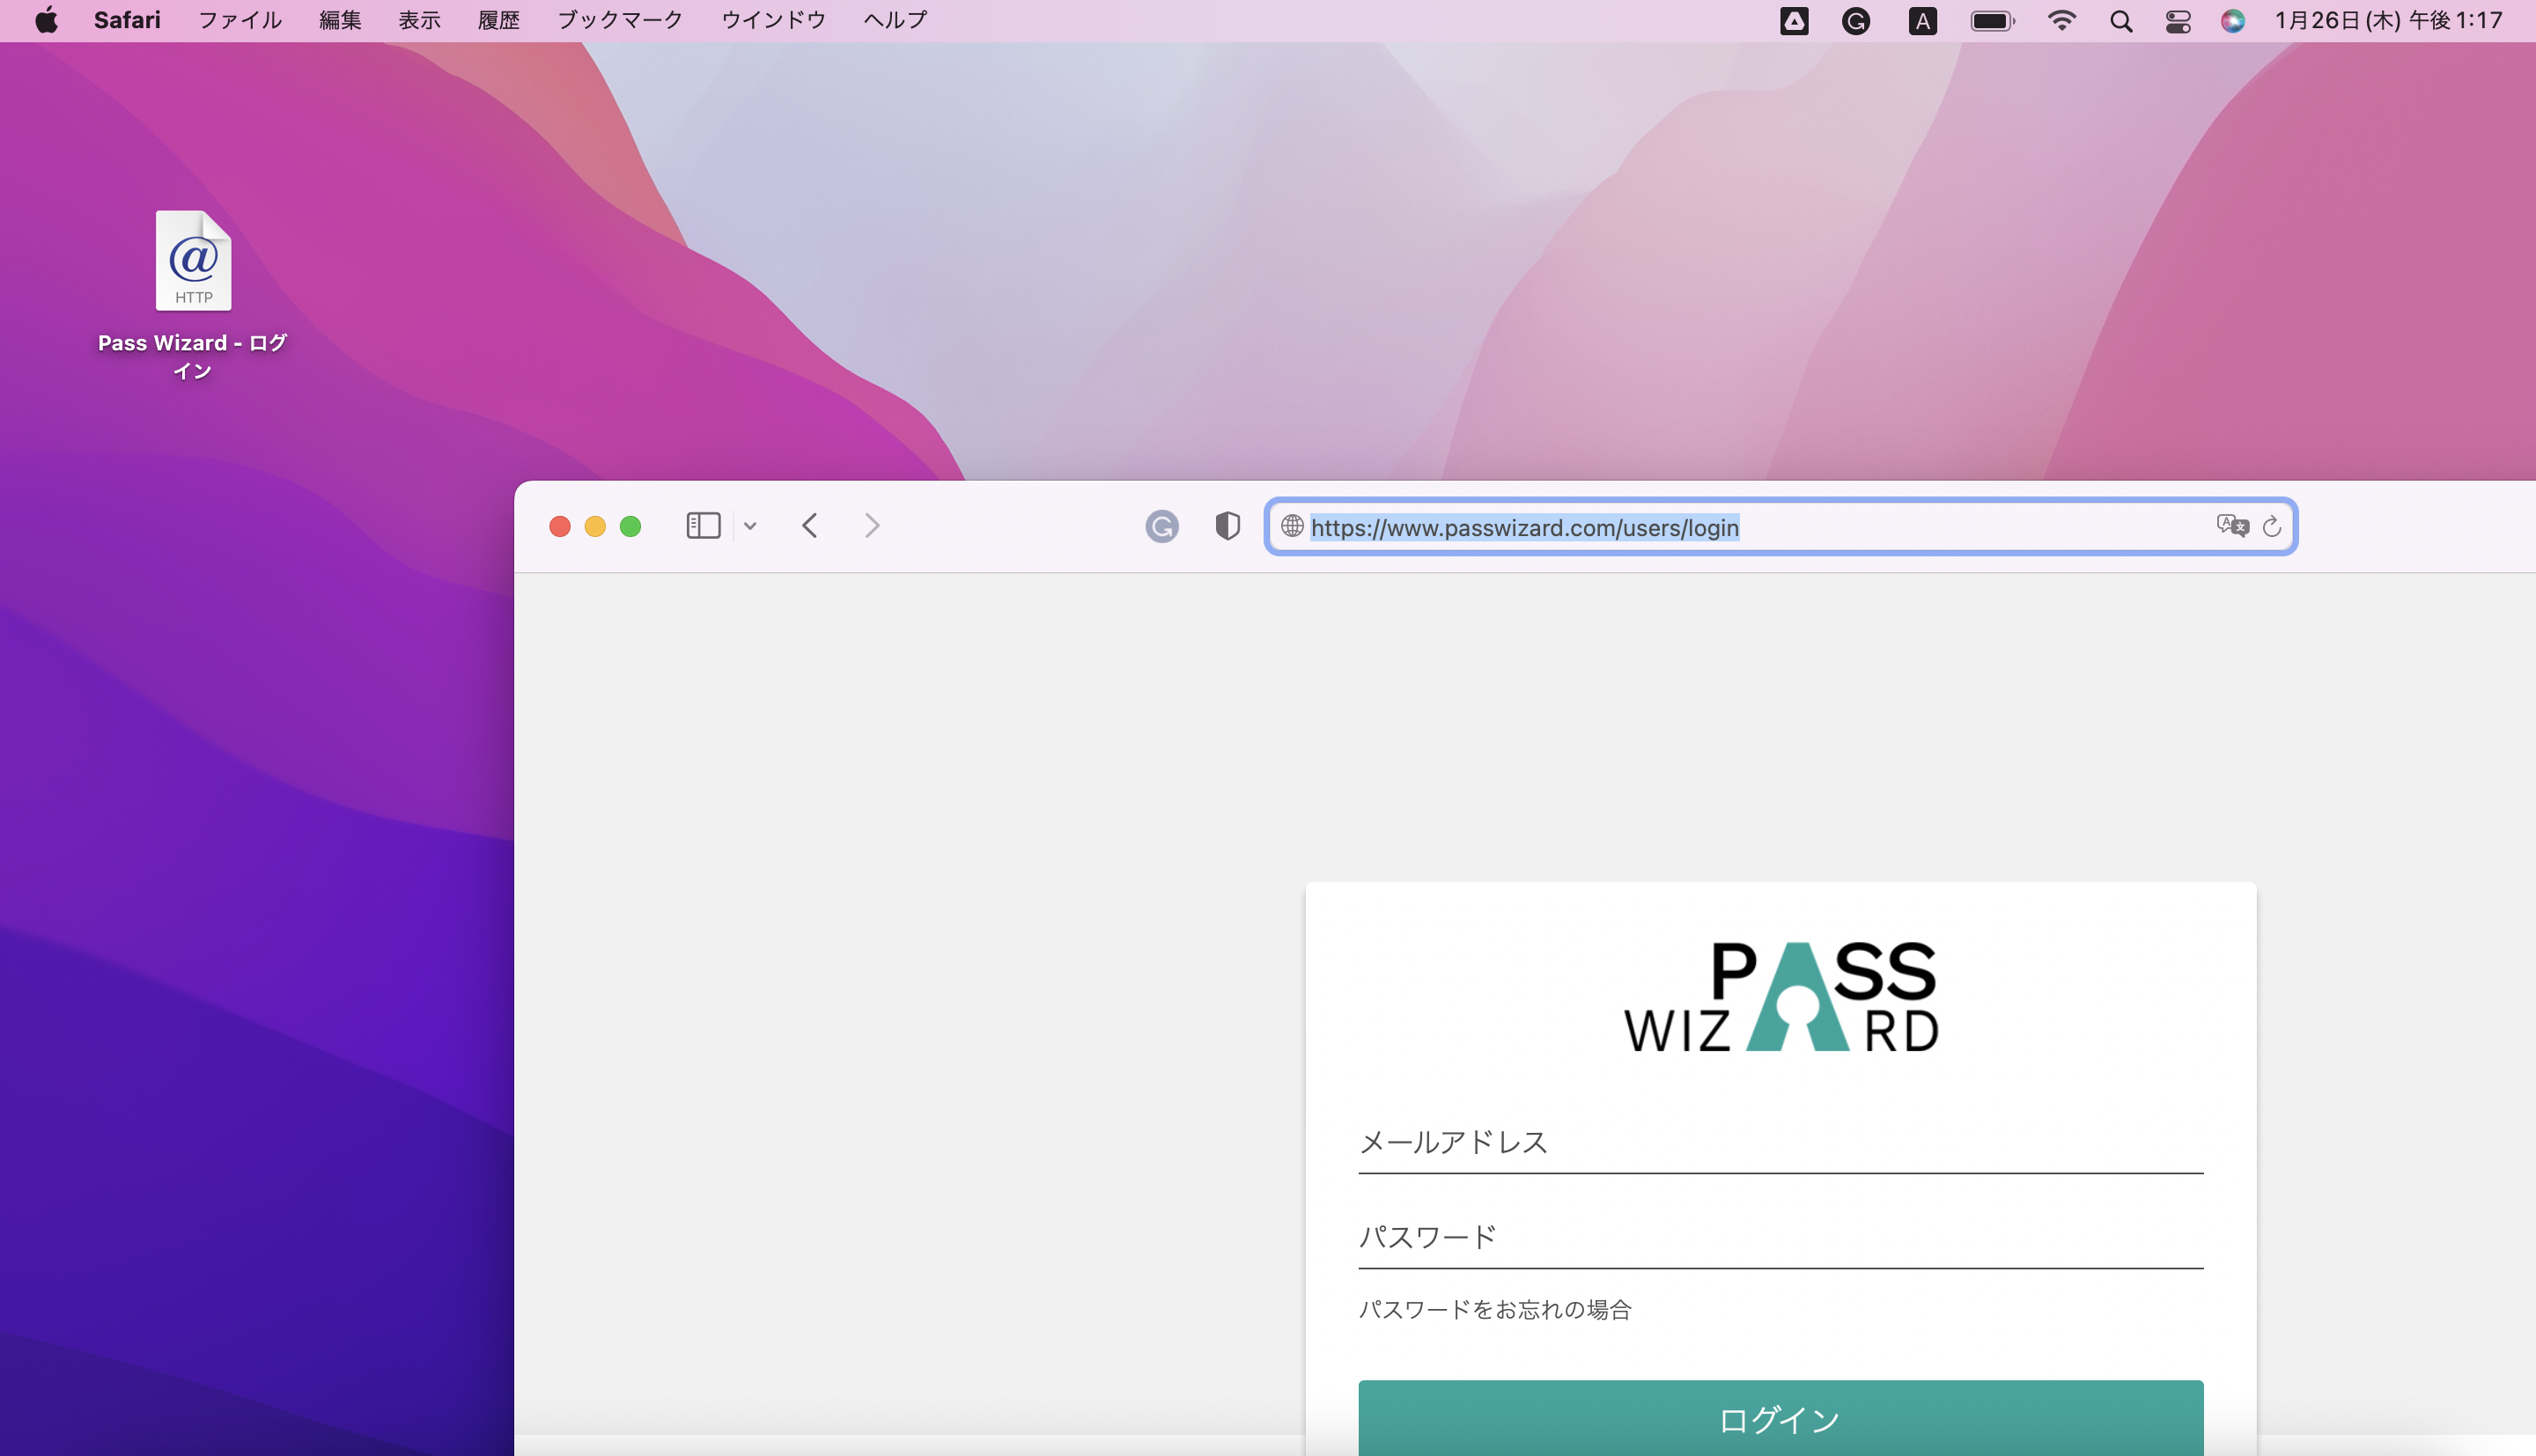The image size is (2536, 1456).
Task: Check battery status in menu bar
Action: 1992,21
